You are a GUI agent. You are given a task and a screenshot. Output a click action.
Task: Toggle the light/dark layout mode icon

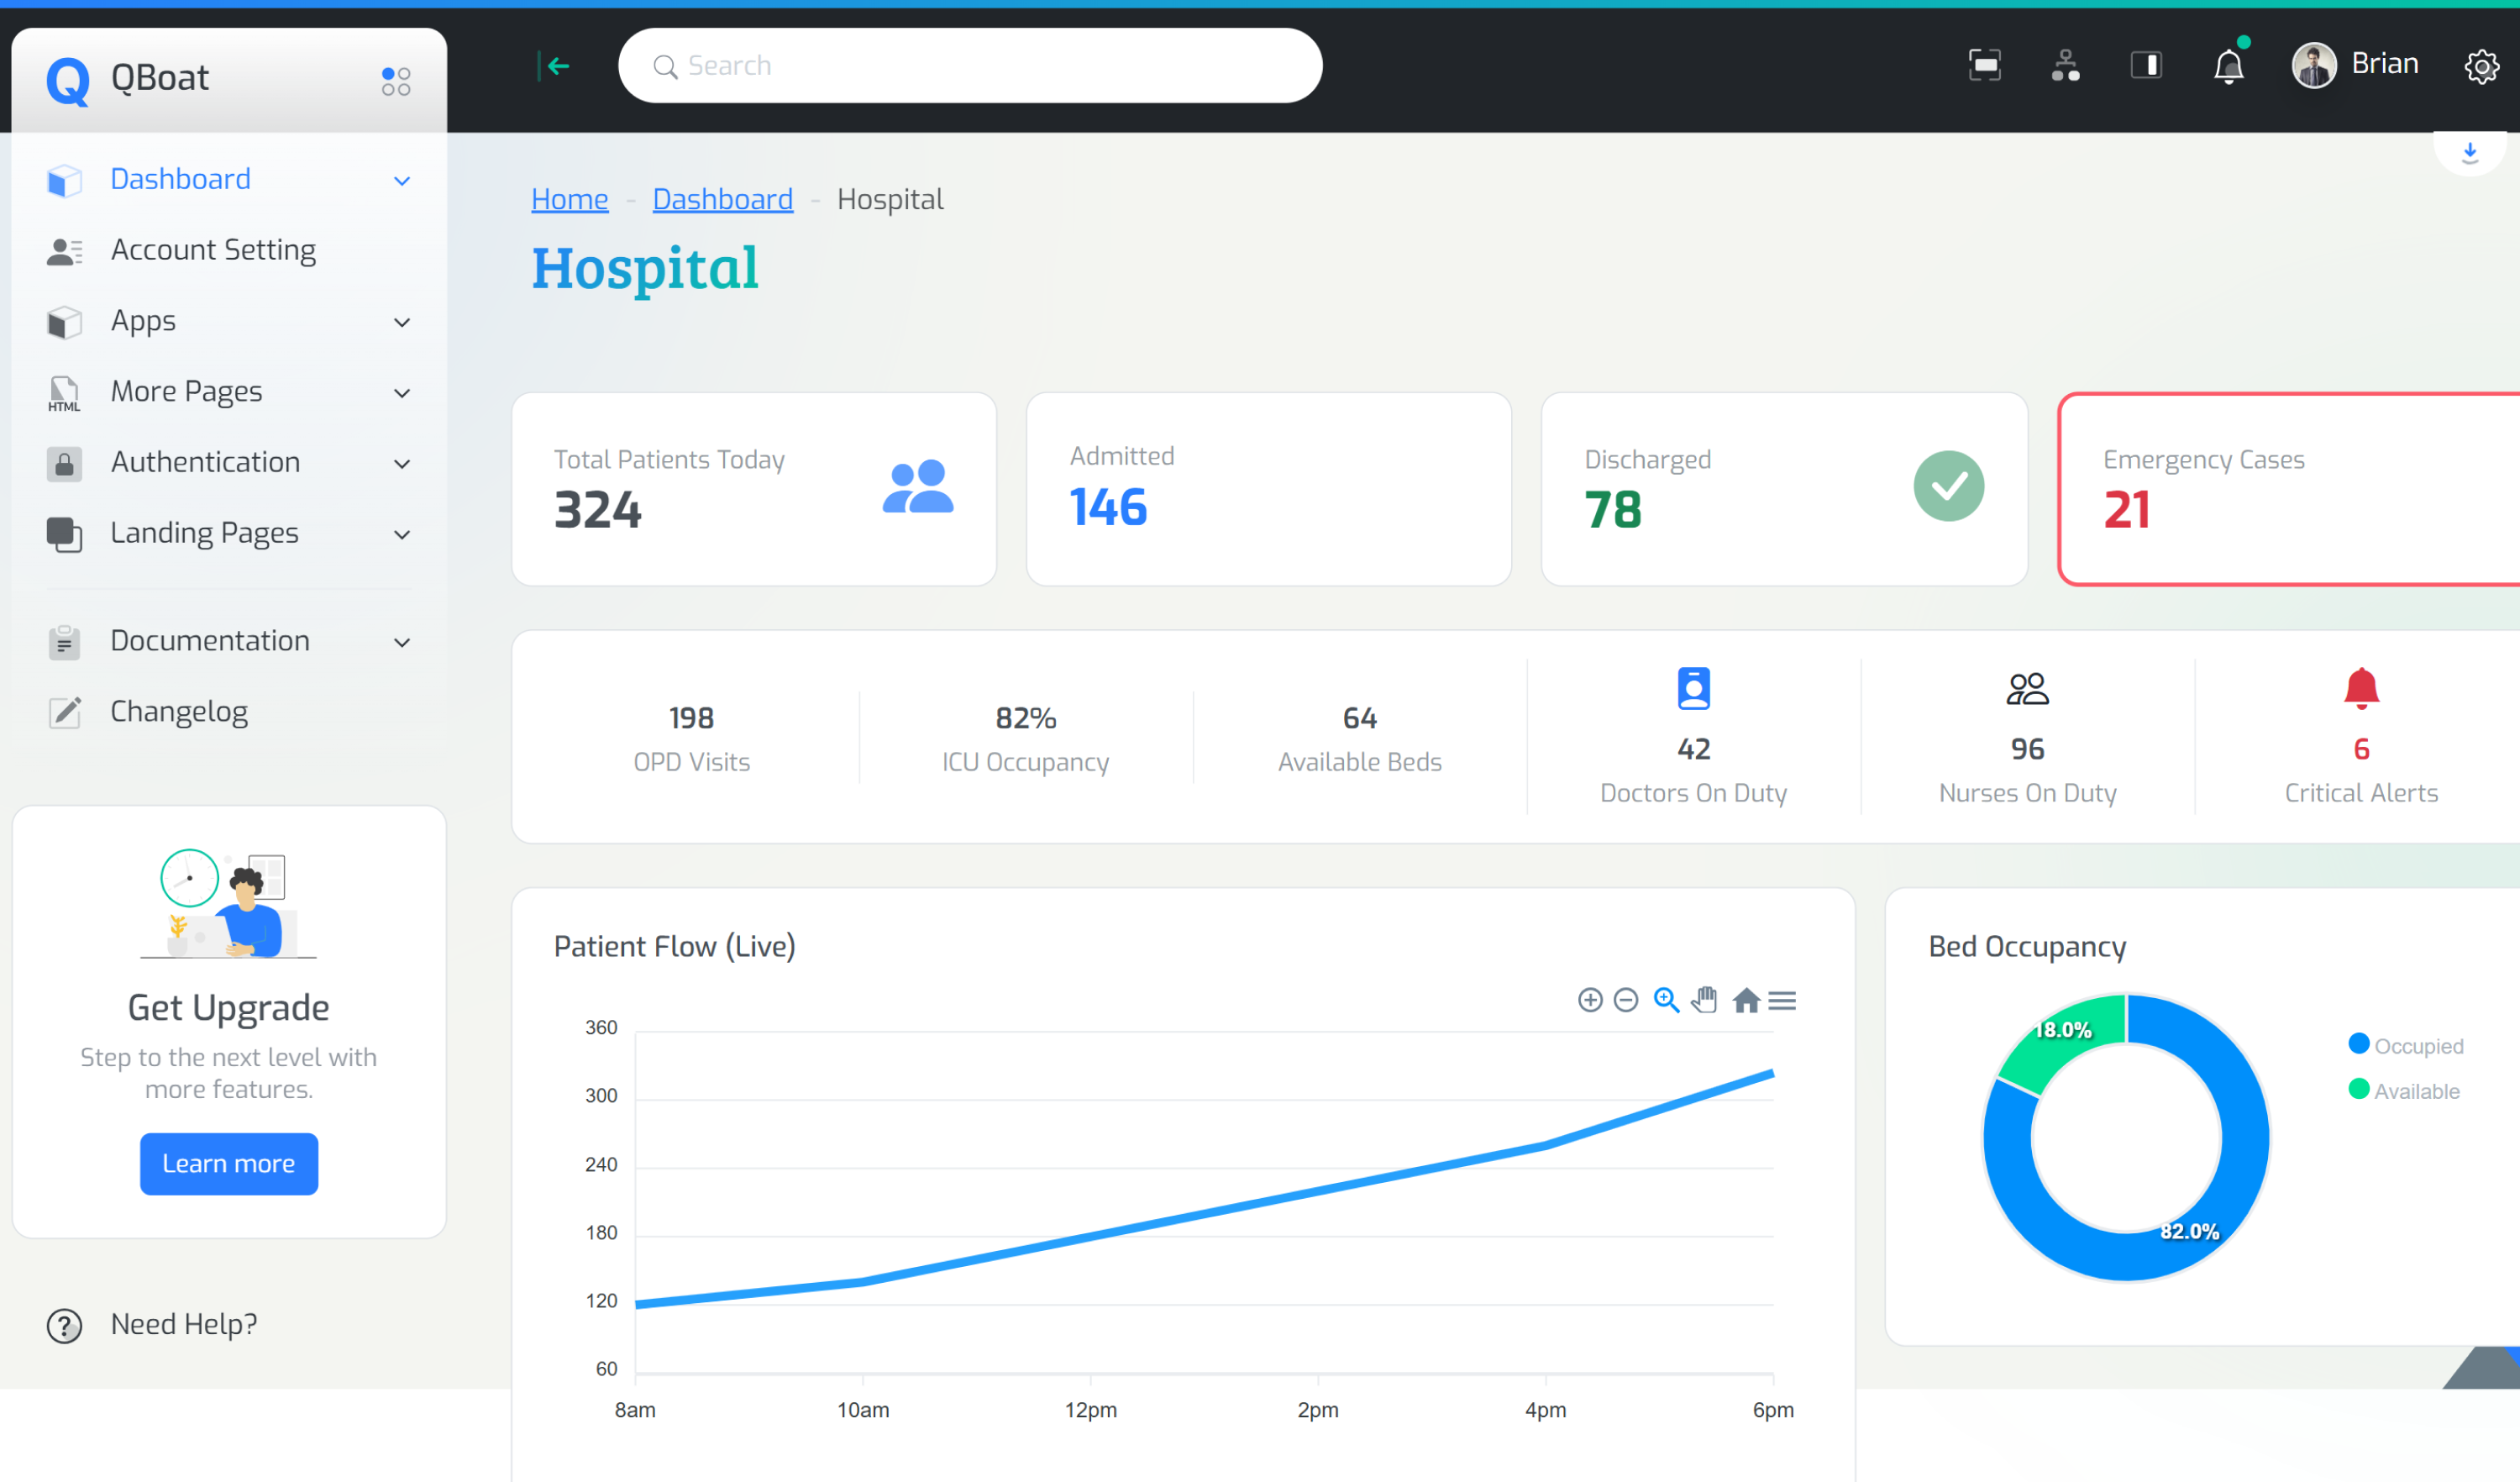pyautogui.click(x=2146, y=66)
